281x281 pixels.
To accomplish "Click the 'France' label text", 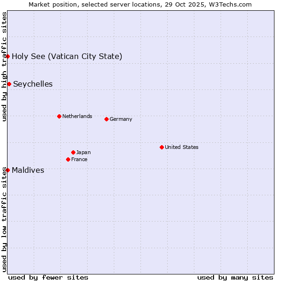I will click(x=79, y=159).
